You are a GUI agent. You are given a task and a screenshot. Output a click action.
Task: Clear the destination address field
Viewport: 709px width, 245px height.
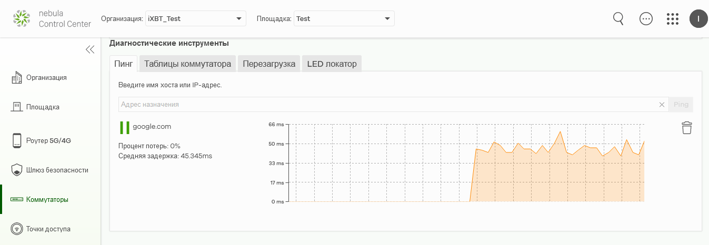tap(662, 105)
